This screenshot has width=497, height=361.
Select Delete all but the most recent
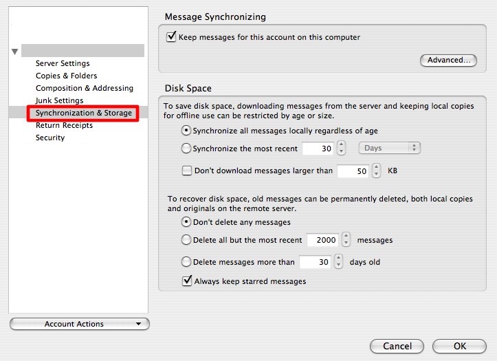(186, 240)
